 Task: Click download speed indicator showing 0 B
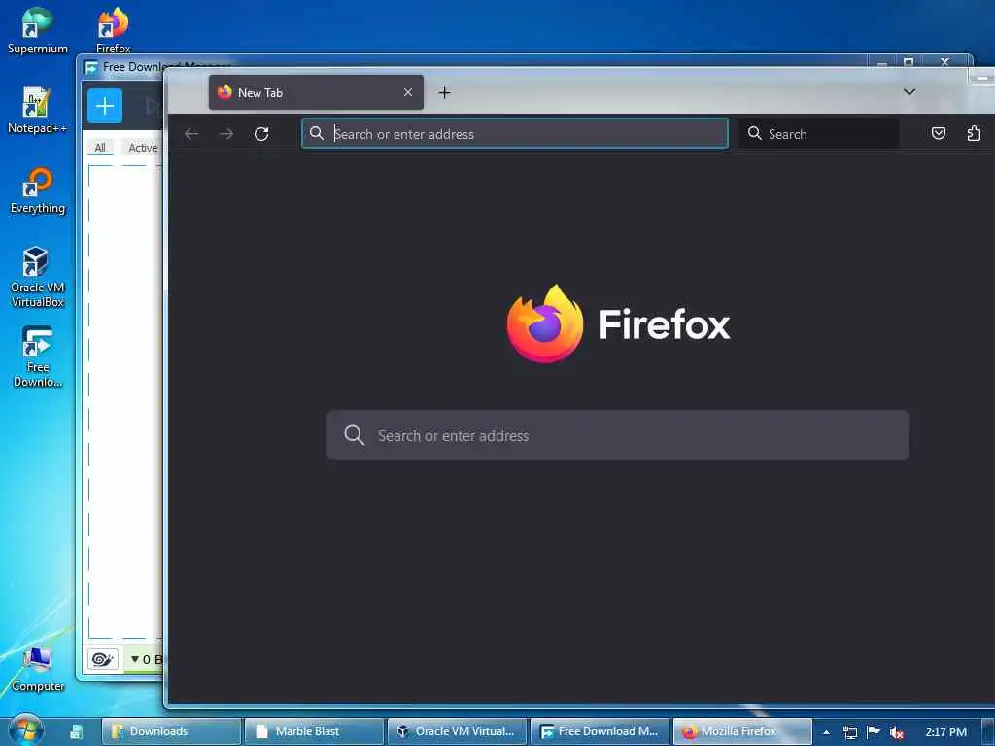point(146,660)
